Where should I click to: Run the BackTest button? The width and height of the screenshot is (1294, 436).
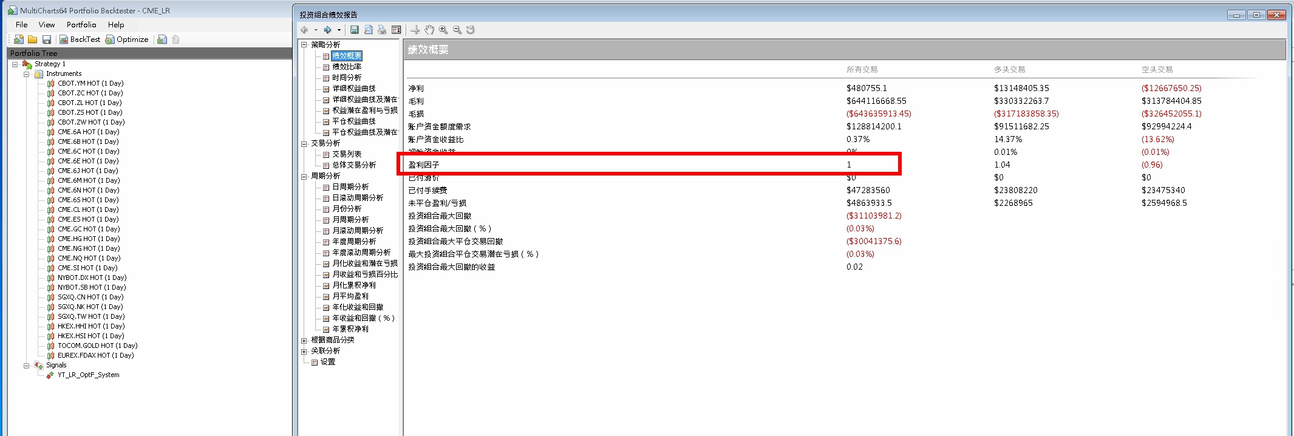point(80,39)
